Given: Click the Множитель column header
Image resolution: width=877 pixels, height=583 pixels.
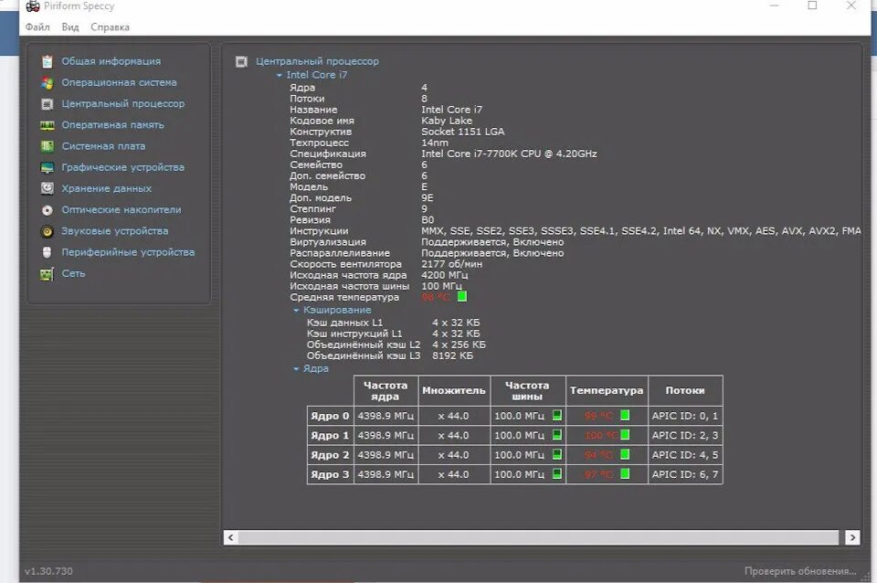Looking at the screenshot, I should click(454, 390).
